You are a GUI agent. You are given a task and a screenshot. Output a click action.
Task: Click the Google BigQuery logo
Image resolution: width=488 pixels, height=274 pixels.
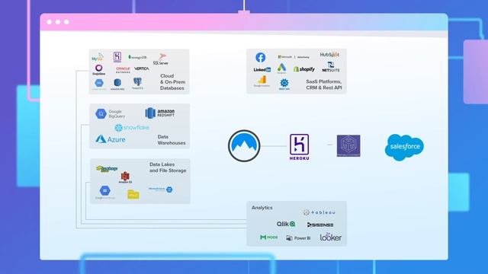(110, 113)
